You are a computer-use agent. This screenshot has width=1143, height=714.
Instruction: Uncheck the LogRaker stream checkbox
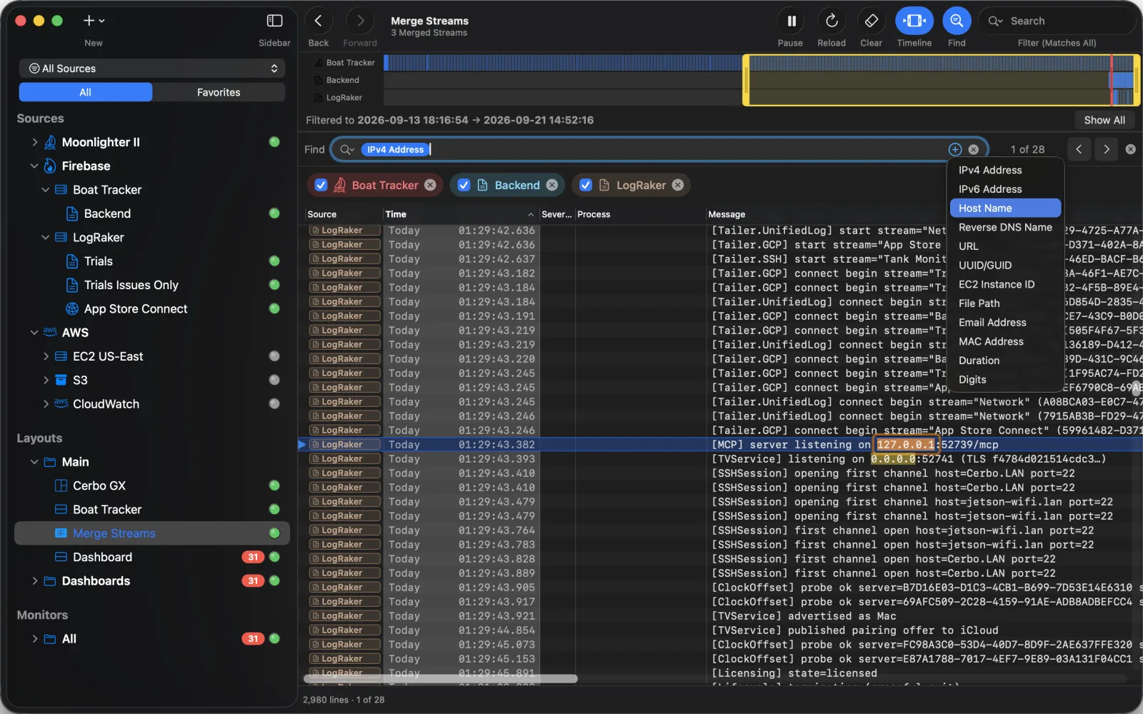[586, 185]
